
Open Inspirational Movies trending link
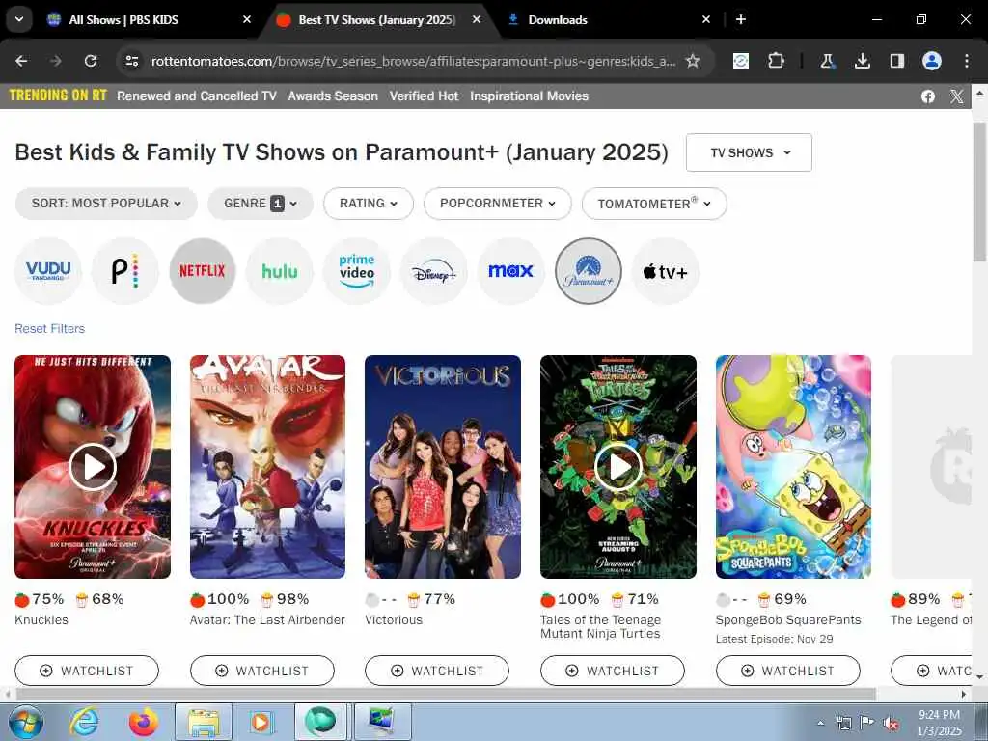click(x=530, y=96)
